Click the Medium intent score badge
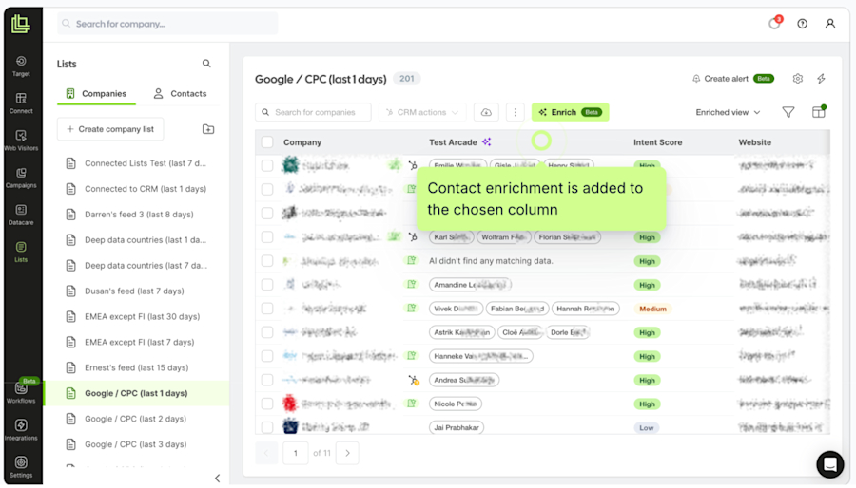The image size is (856, 488). click(652, 309)
